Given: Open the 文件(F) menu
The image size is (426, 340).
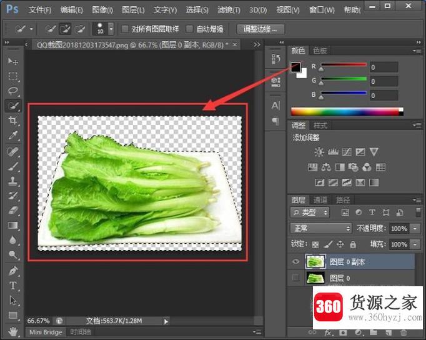Looking at the screenshot, I should 40,11.
